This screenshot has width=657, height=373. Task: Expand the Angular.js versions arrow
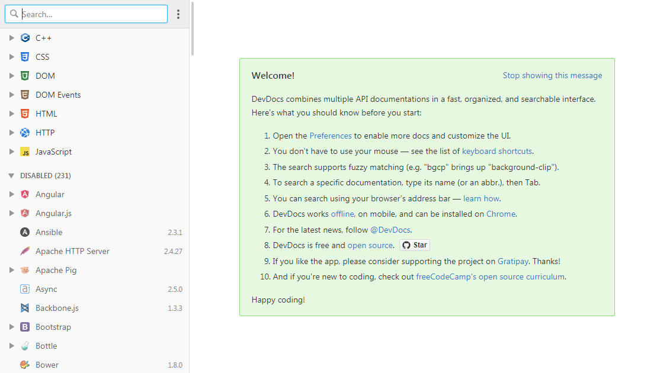(x=12, y=213)
